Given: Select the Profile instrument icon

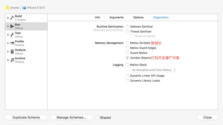Looking at the screenshot, I should 12,43.
